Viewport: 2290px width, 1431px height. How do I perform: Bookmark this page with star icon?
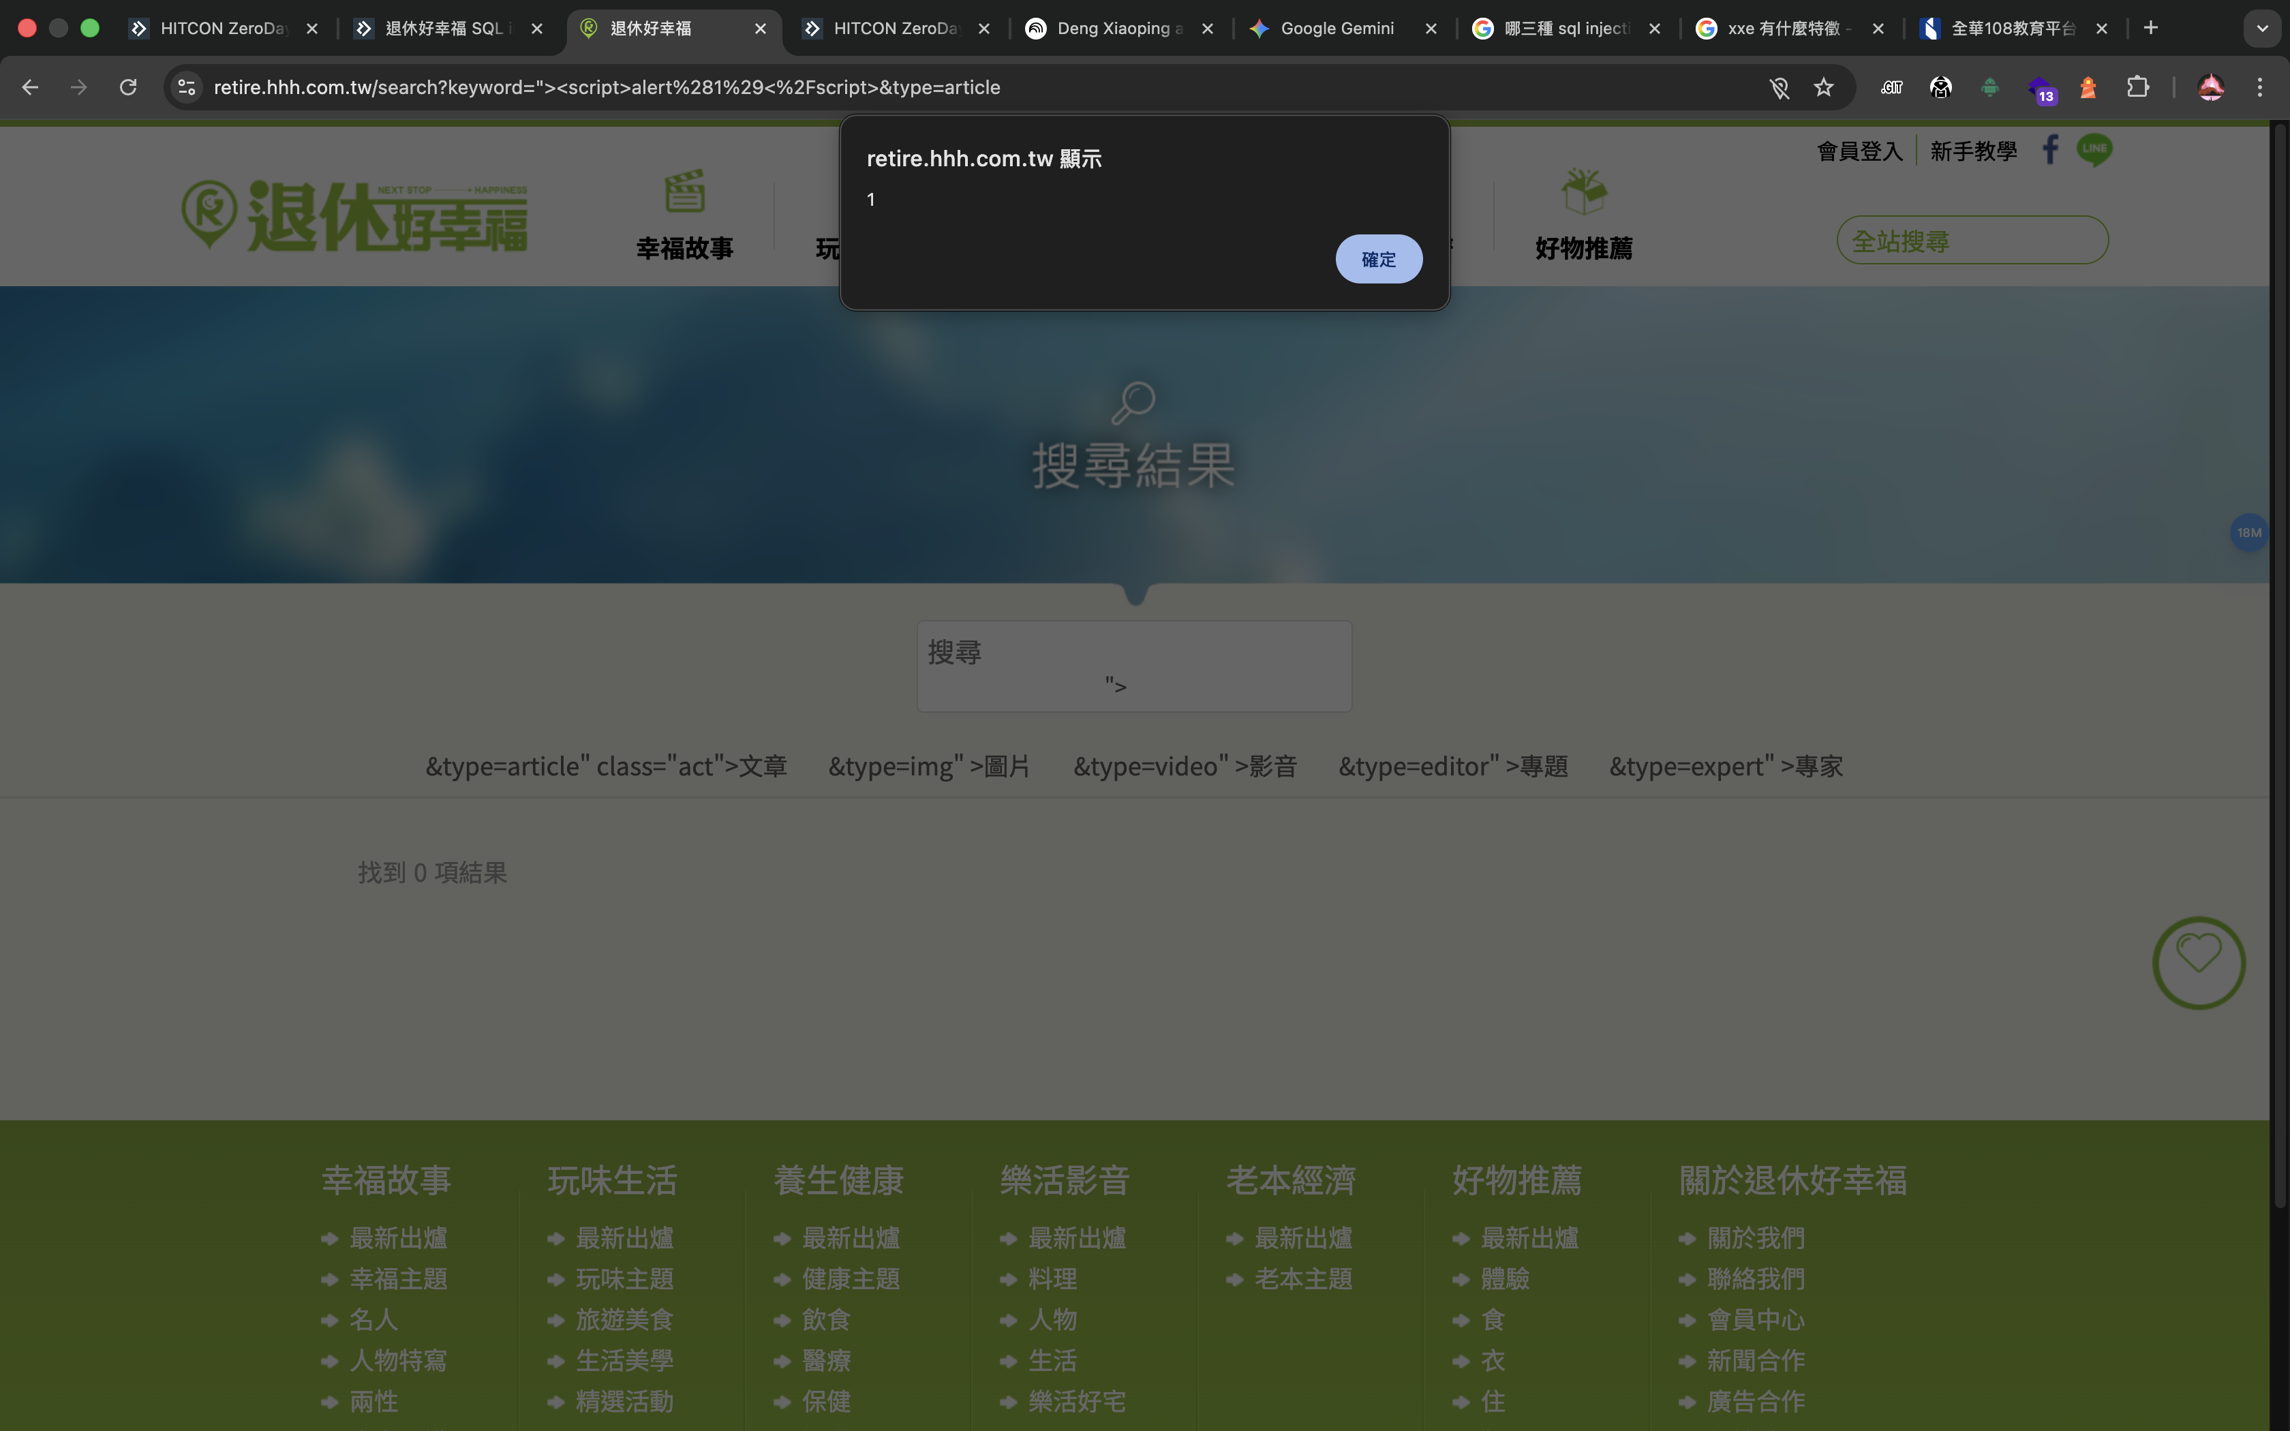click(1824, 87)
